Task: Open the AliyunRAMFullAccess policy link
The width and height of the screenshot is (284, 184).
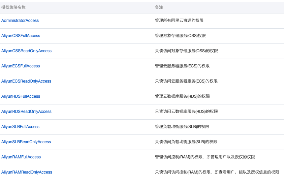Action: click(21, 157)
